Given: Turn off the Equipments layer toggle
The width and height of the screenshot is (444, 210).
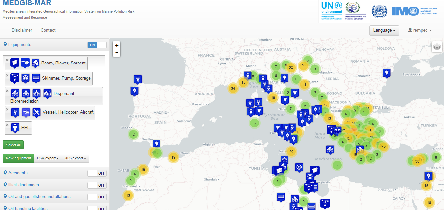Looking at the screenshot, I should [97, 45].
